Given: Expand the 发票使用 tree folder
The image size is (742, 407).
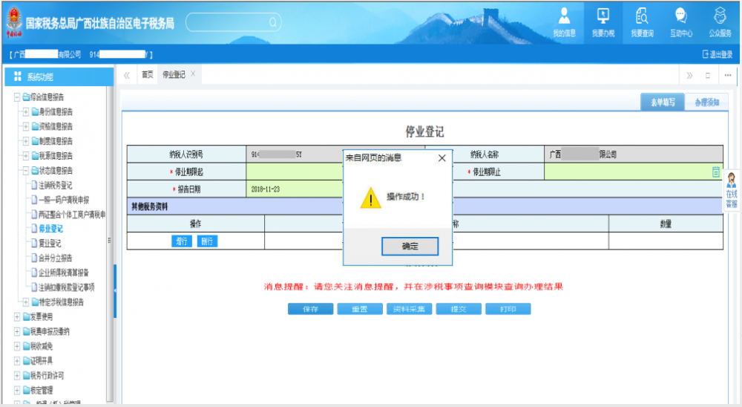Looking at the screenshot, I should tap(16, 316).
